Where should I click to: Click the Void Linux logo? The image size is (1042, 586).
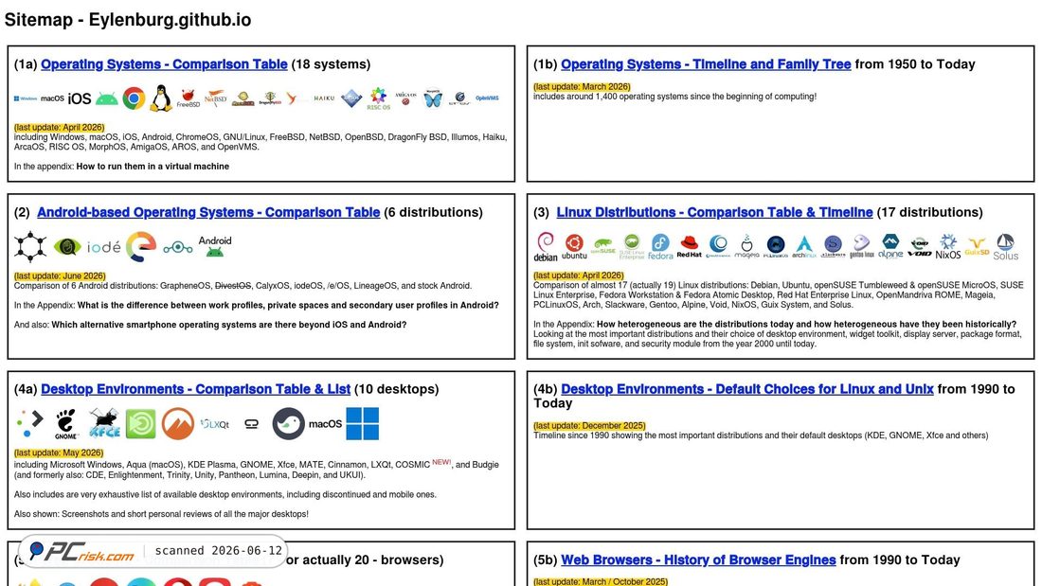pos(919,246)
